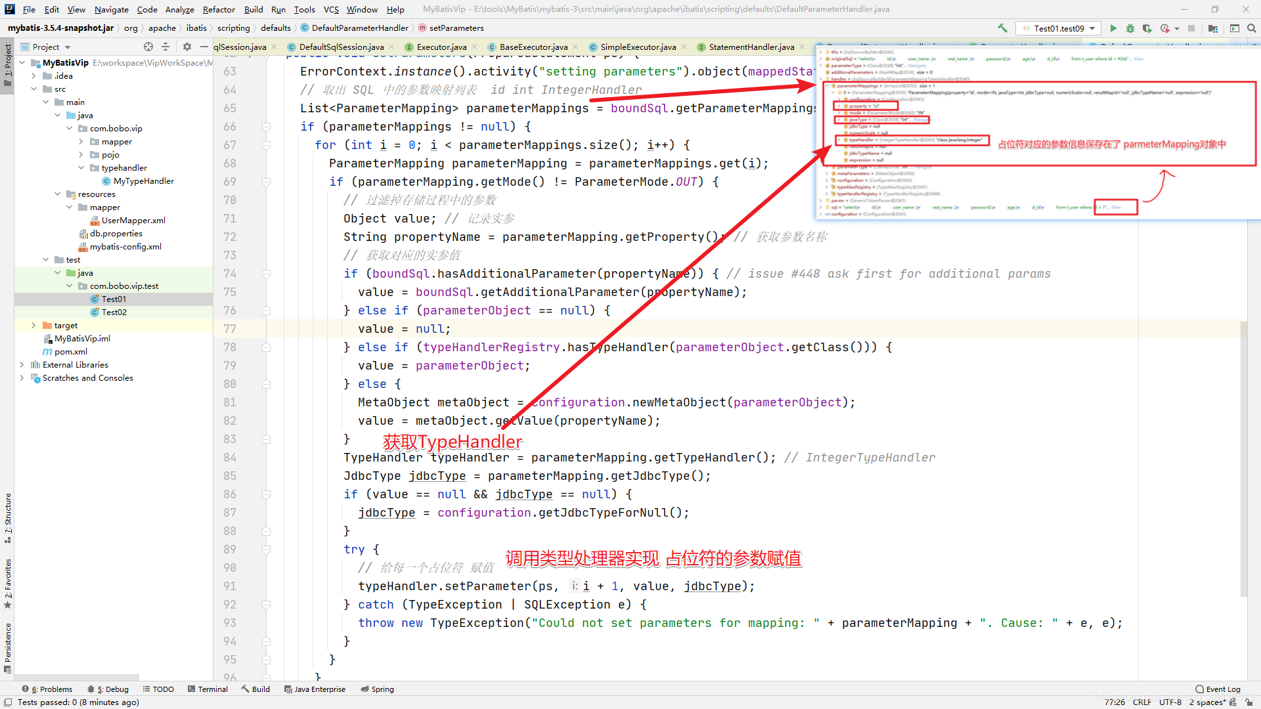Viewport: 1261px width, 709px height.
Task: Run with coverage shield icon
Action: coord(1147,28)
